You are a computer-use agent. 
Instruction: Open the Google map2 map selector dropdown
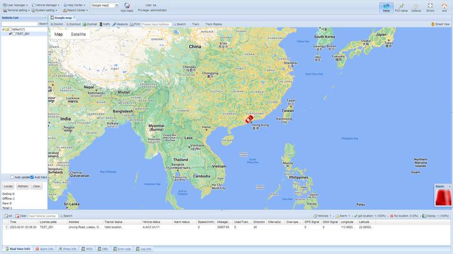click(103, 5)
